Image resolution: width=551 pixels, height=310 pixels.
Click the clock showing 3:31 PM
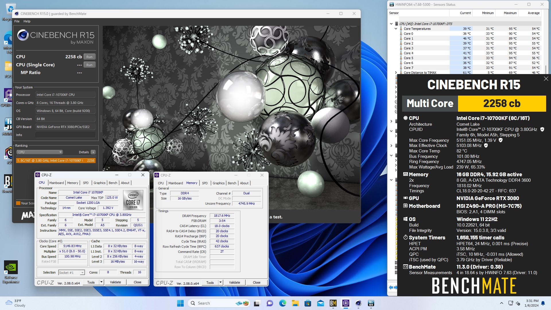(532, 301)
